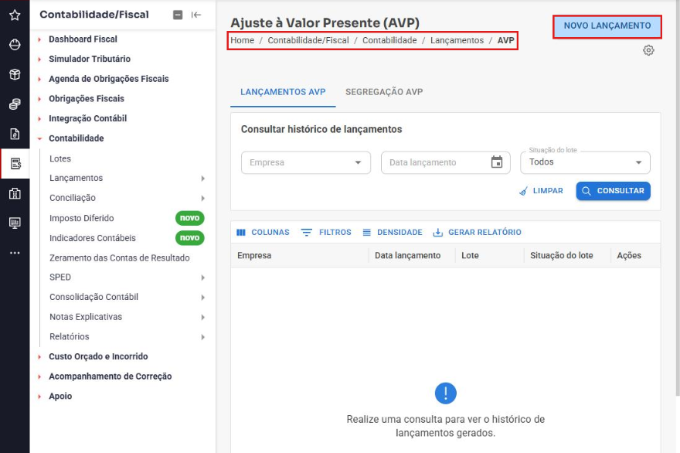Expand the Conciliação submenu

click(x=126, y=199)
